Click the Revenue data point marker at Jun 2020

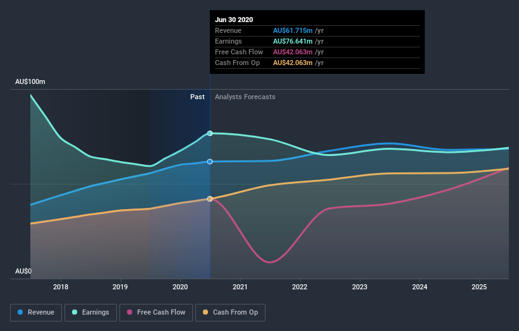pyautogui.click(x=210, y=162)
